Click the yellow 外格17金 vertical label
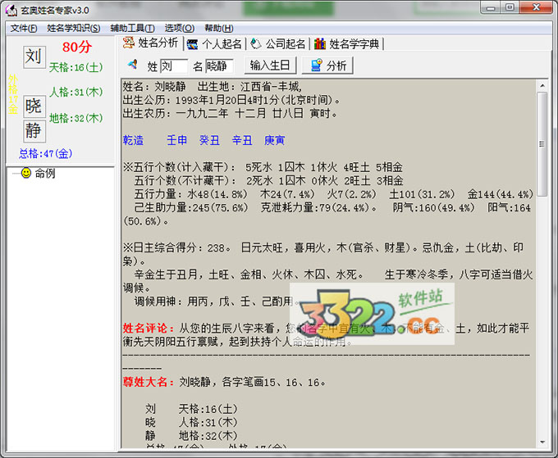The width and height of the screenshot is (558, 458). pyautogui.click(x=13, y=93)
